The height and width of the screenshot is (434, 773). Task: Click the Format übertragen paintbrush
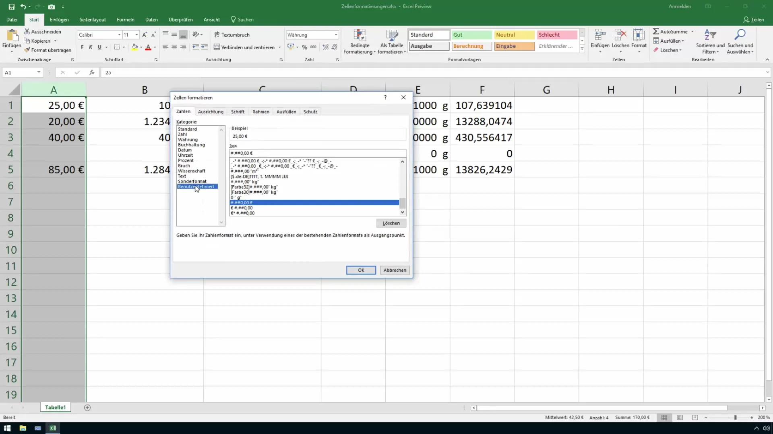tap(27, 50)
